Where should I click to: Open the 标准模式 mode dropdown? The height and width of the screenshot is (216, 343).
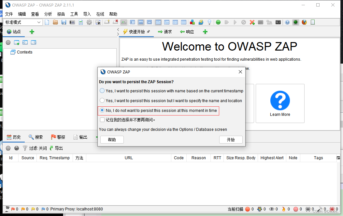point(22,22)
